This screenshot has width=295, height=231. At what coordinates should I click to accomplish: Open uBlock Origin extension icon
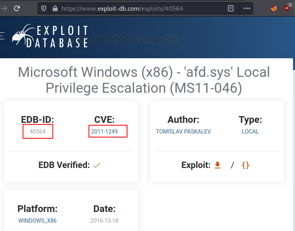(287, 8)
